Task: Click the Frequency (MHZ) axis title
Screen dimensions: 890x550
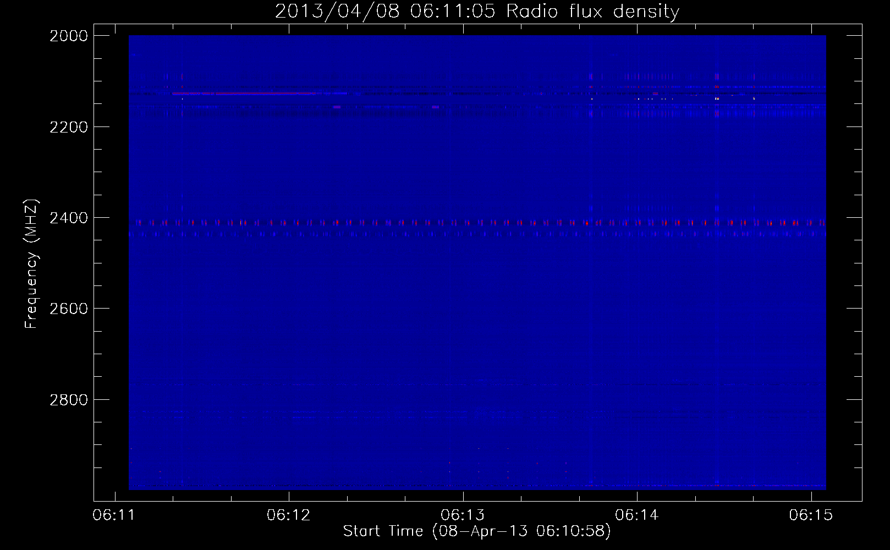Action: click(31, 264)
